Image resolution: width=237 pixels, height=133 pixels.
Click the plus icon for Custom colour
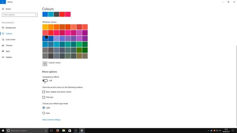pyautogui.click(x=45, y=64)
